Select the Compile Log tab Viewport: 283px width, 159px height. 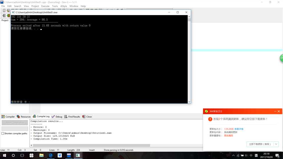point(41,117)
